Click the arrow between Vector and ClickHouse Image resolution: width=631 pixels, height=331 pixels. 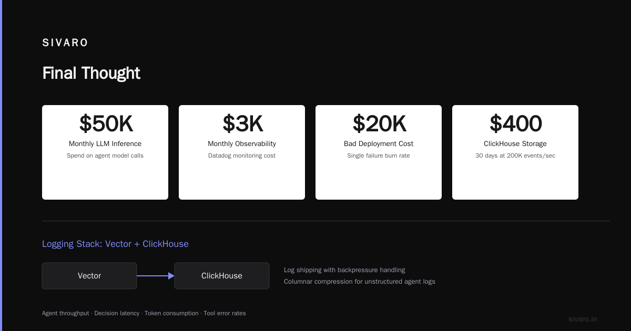point(156,276)
